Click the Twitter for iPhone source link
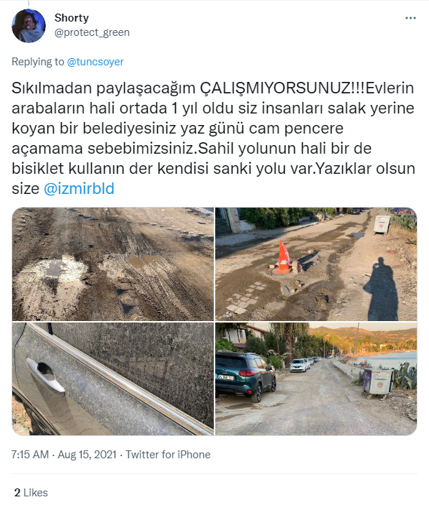 [x=168, y=455]
